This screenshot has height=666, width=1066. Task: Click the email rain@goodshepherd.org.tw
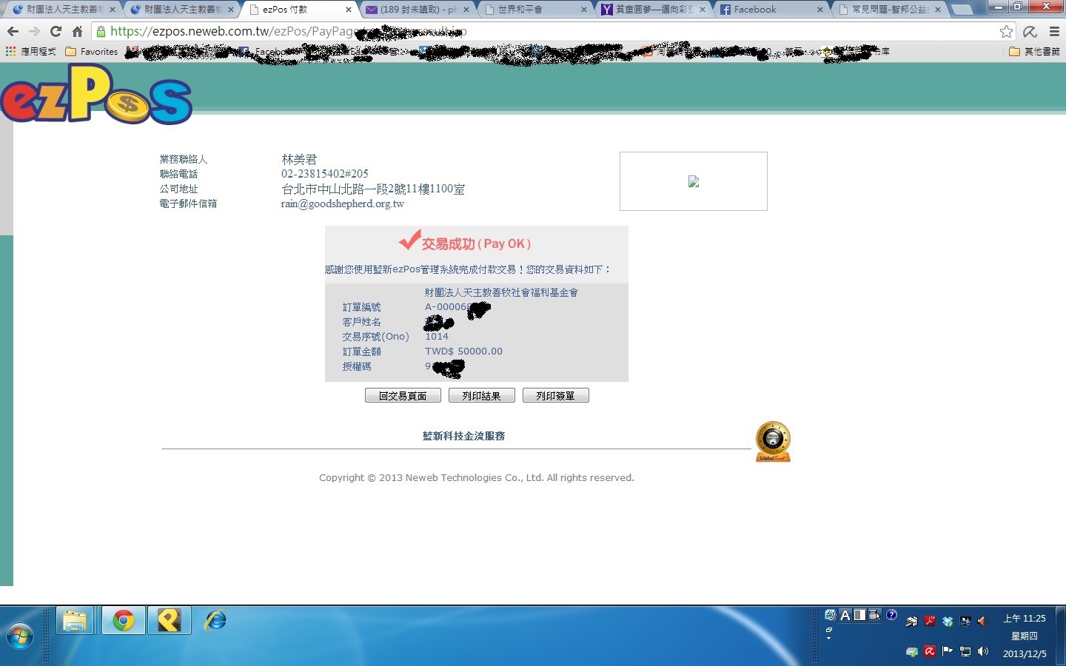[343, 203]
